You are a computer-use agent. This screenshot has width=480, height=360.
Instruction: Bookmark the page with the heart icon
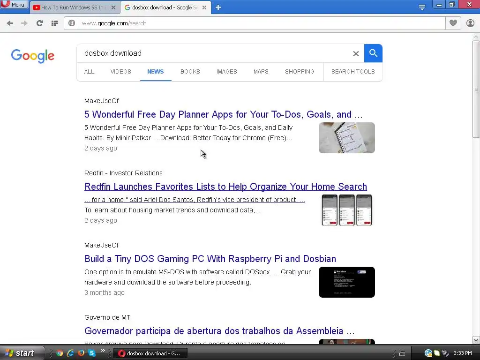(x=453, y=23)
